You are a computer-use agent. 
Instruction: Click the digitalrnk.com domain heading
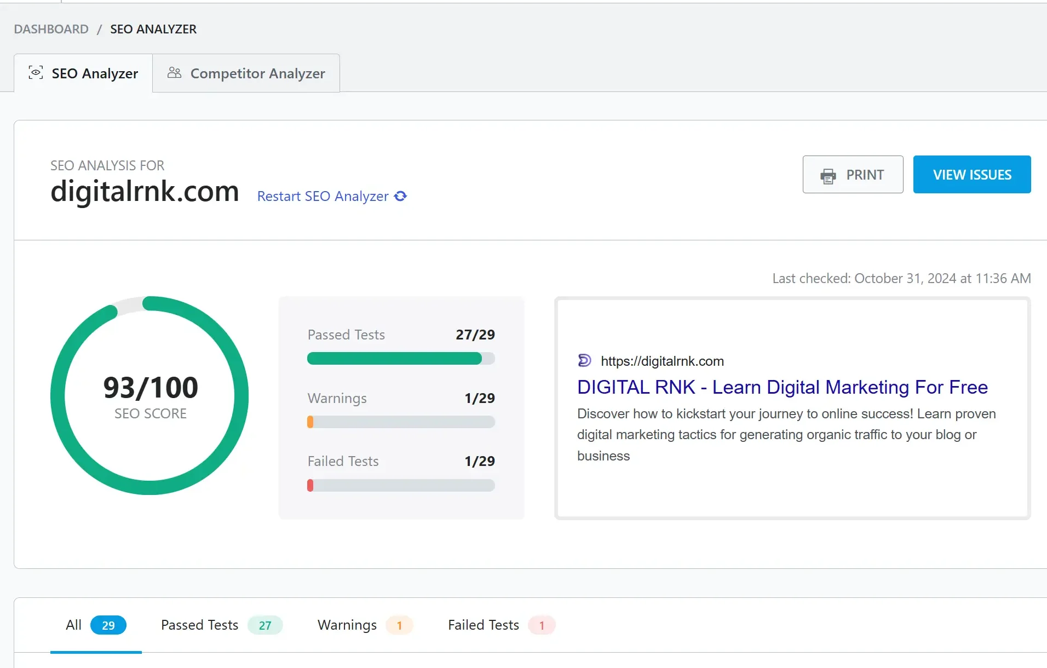click(145, 191)
